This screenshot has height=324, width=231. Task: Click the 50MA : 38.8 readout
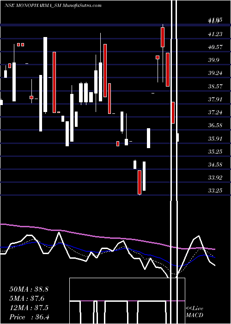29,289
